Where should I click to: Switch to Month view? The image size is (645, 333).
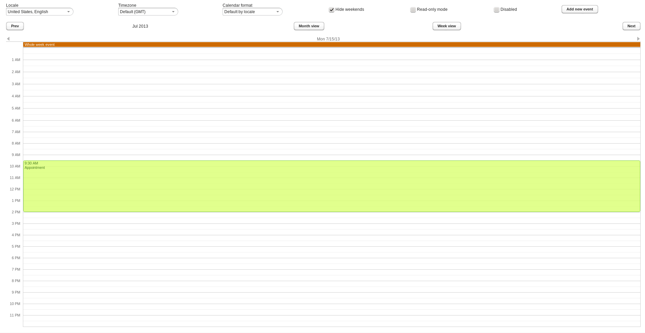pos(309,26)
